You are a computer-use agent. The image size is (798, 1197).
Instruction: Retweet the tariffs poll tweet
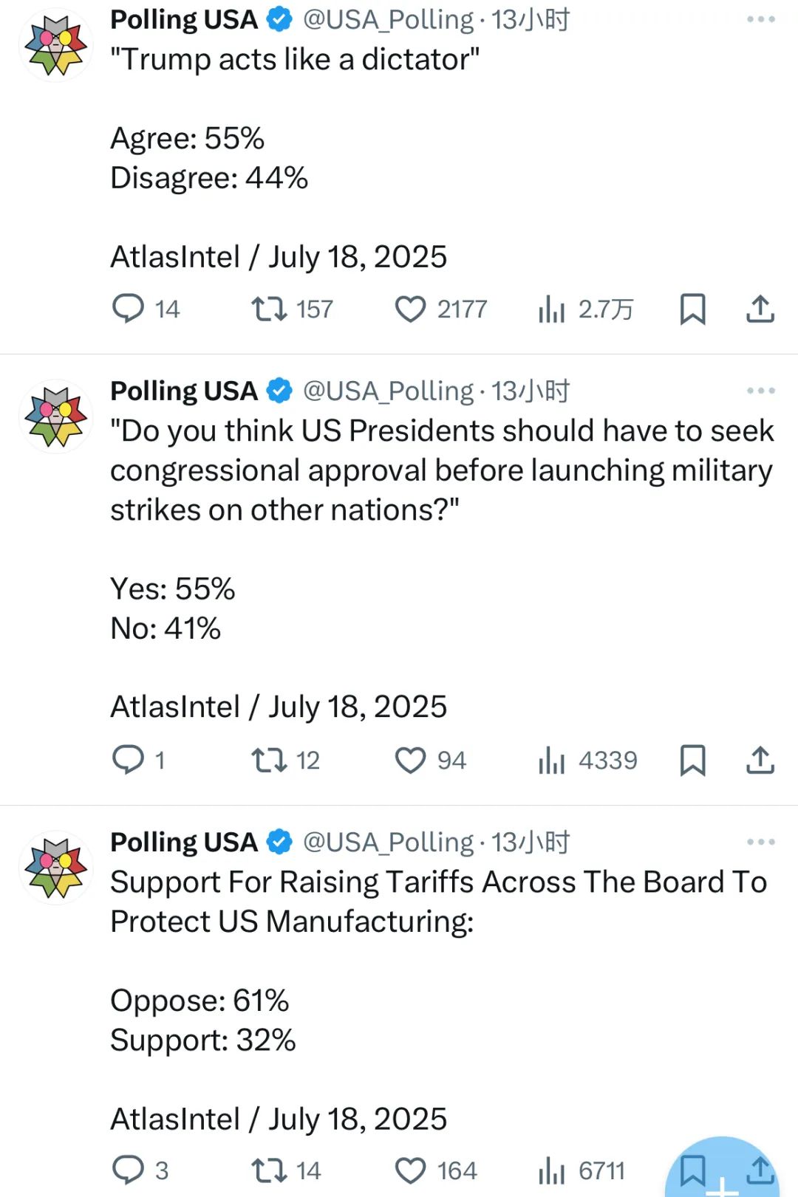click(269, 1170)
